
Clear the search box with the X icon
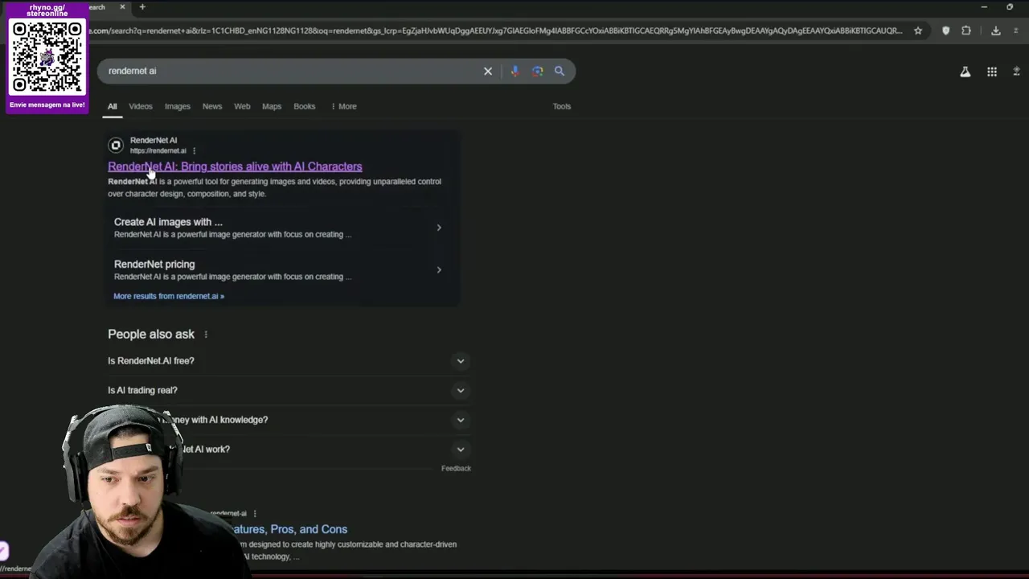[488, 71]
